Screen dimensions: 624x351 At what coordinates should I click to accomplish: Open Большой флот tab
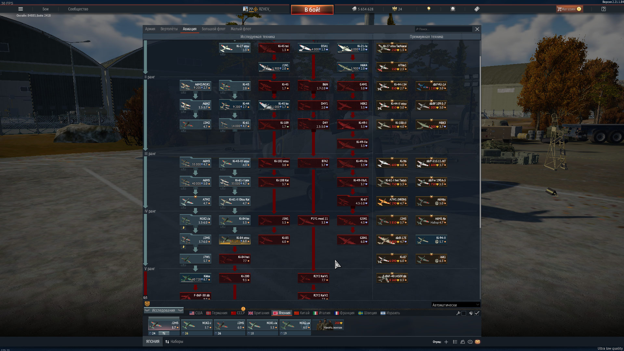214,29
